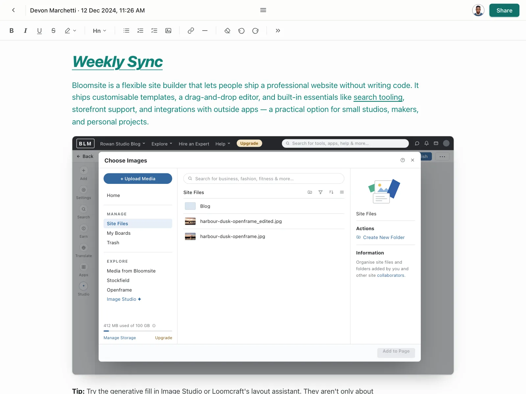Open the collaborators link
The height and width of the screenshot is (394, 526).
[391, 275]
